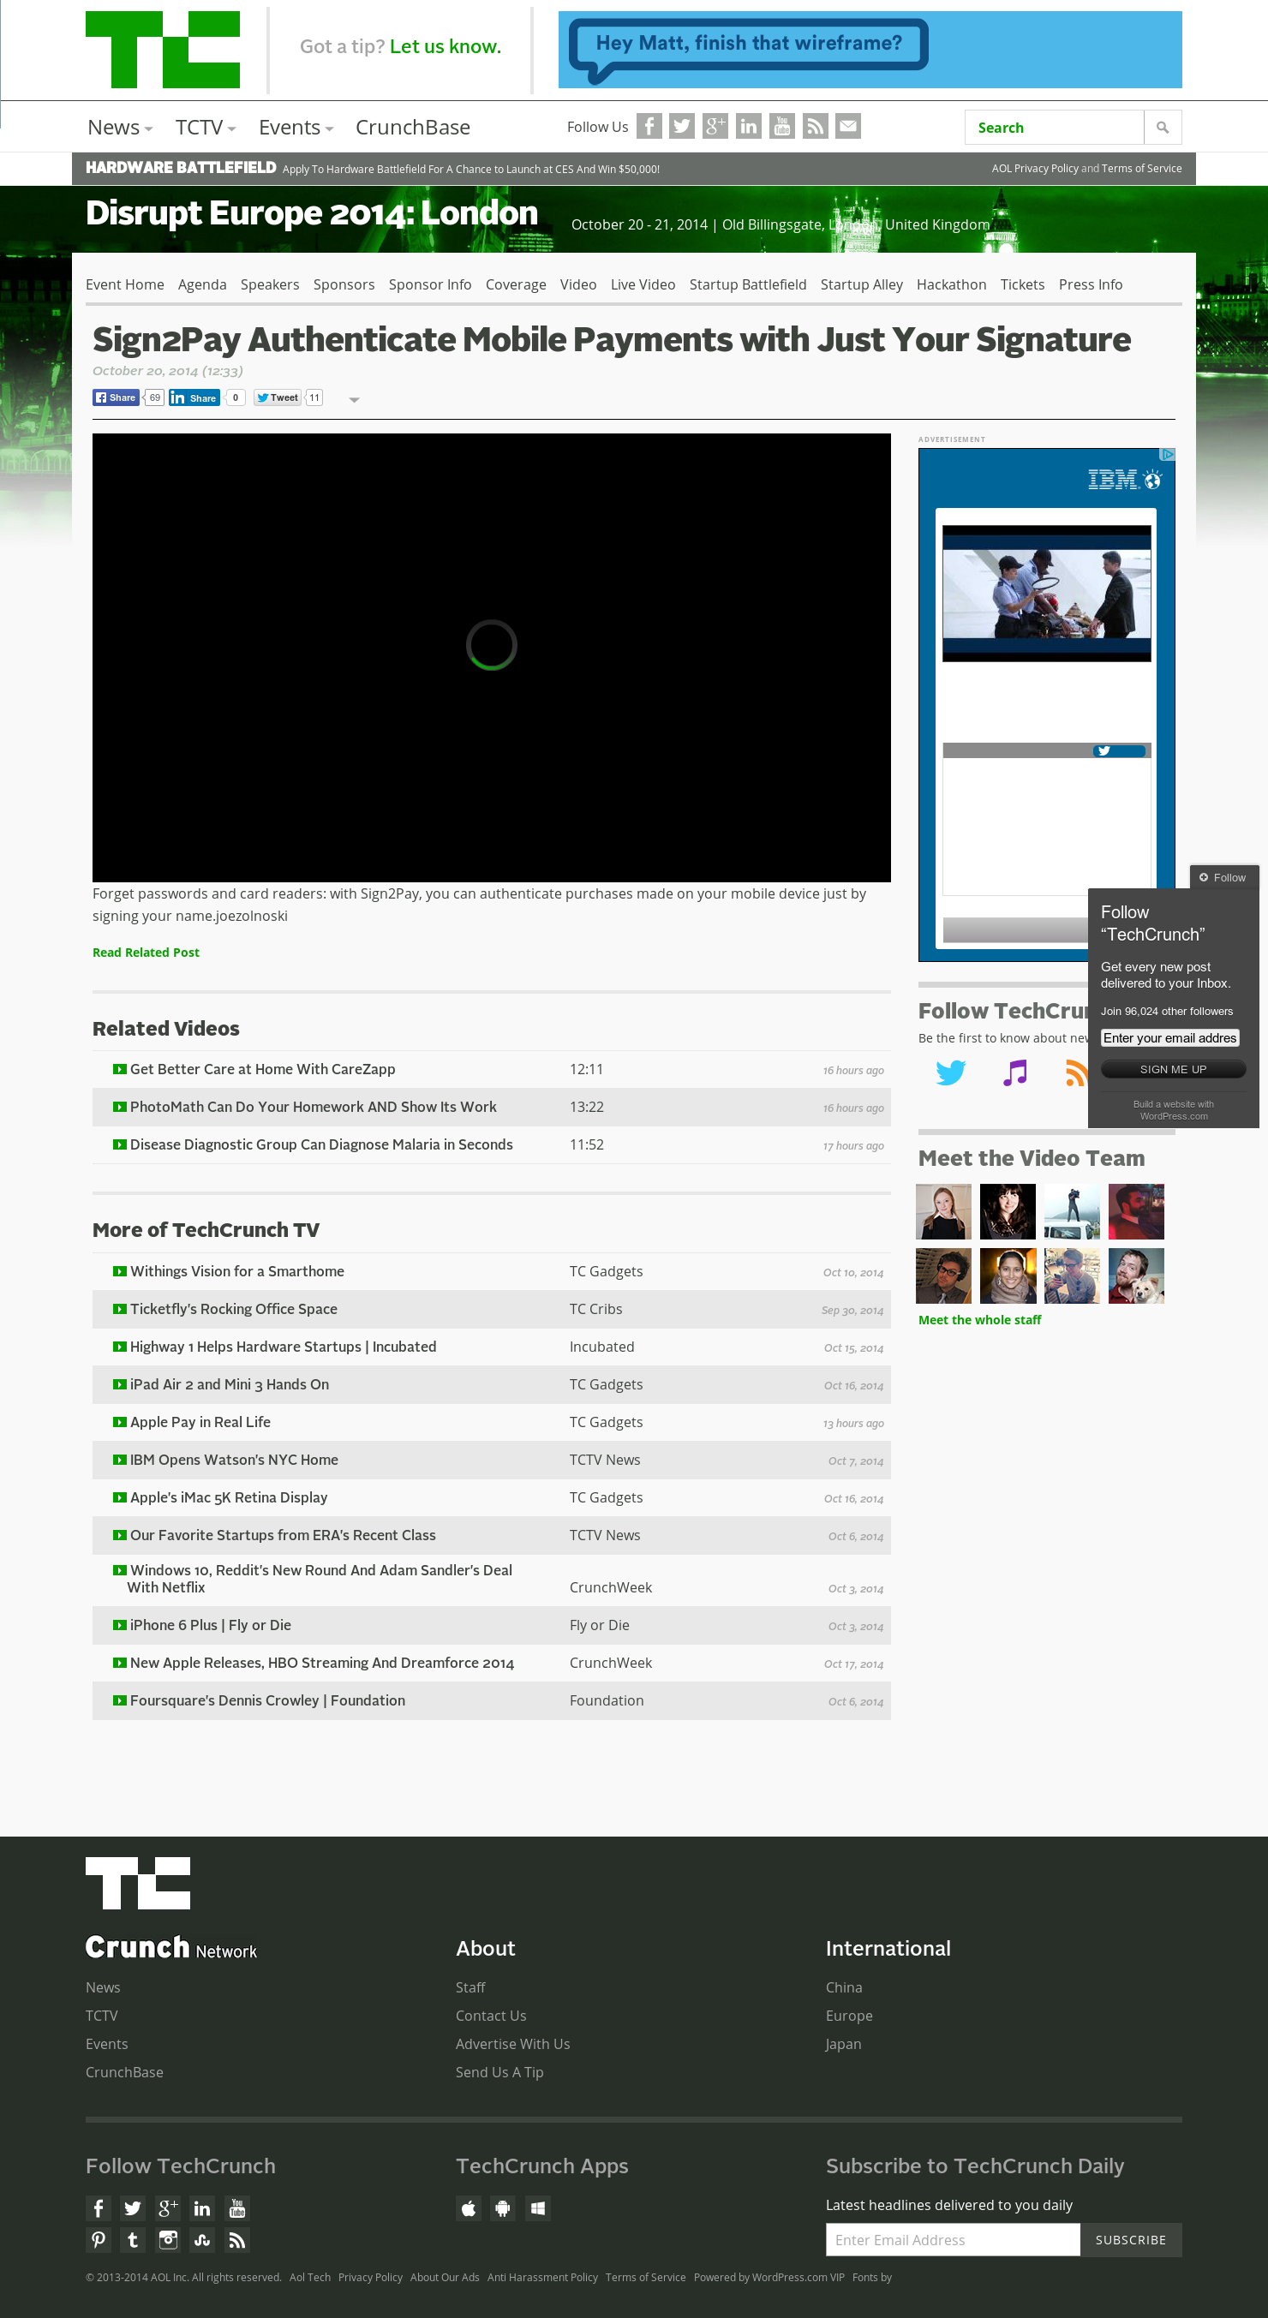Open 'Get Better Care at Home With CareZapp' video
The width and height of the screenshot is (1268, 2318).
(x=262, y=1069)
